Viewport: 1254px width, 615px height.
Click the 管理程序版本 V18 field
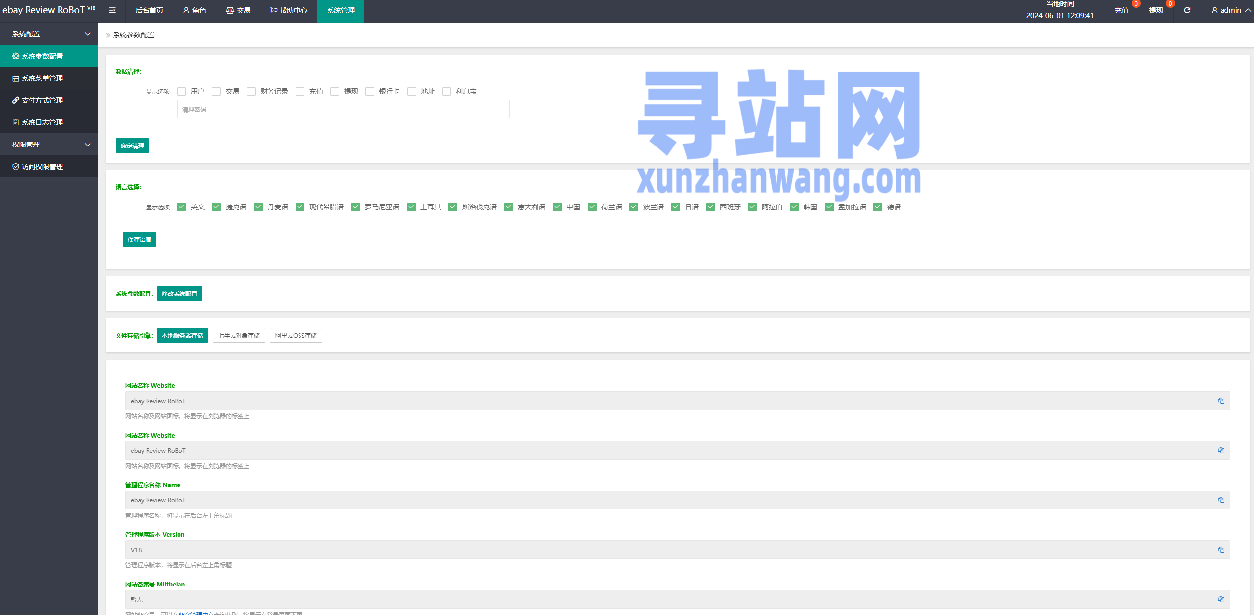pos(678,550)
